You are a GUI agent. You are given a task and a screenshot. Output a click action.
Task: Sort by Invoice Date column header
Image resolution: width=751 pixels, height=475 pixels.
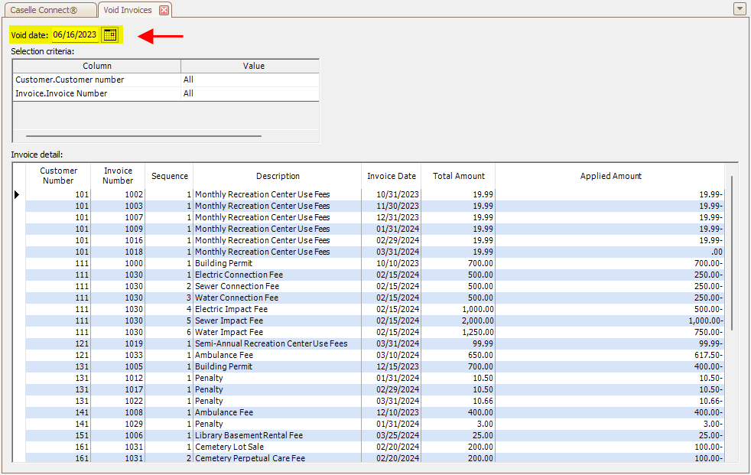pyautogui.click(x=391, y=176)
